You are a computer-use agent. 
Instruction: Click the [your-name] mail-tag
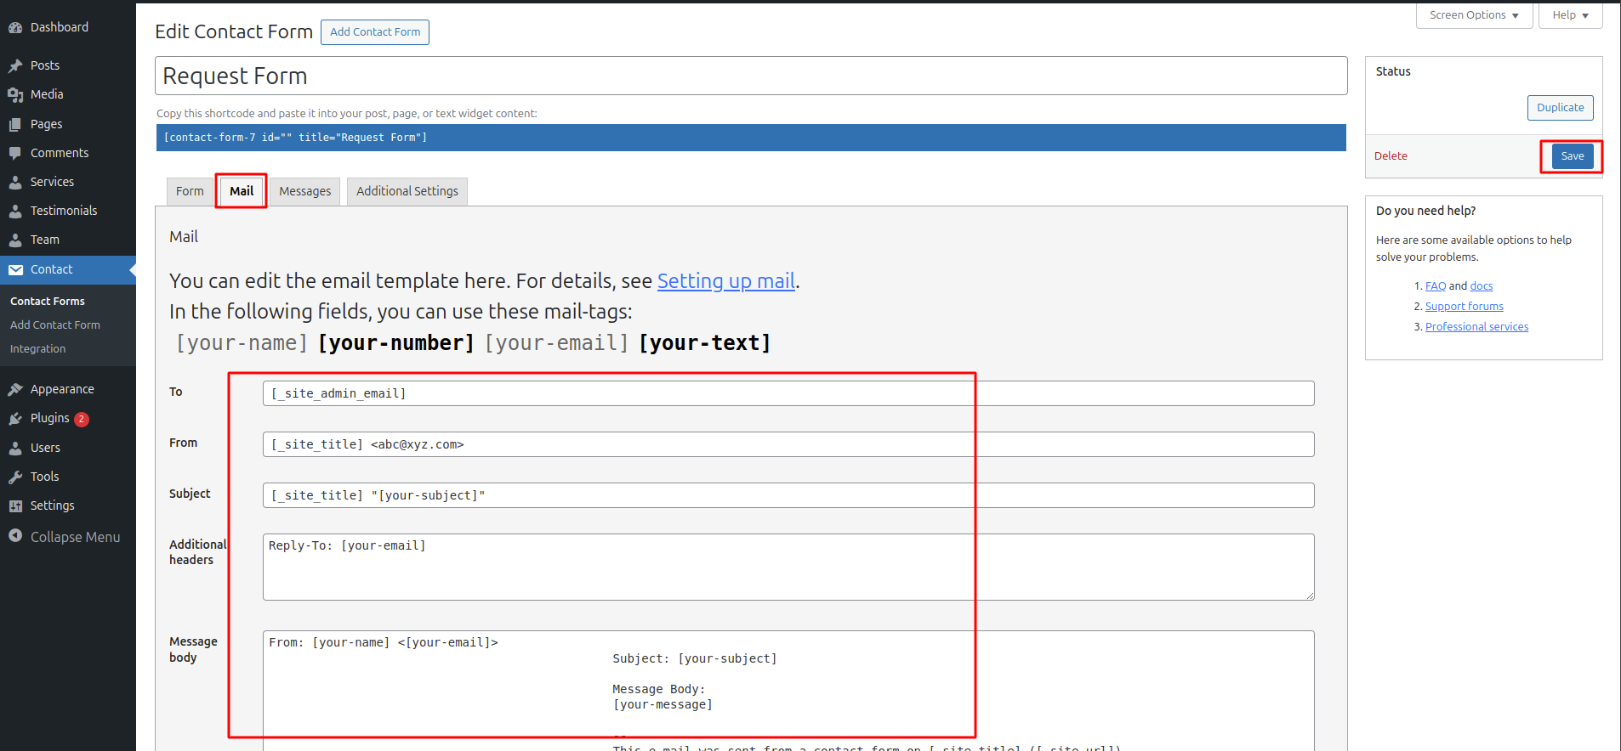242,343
